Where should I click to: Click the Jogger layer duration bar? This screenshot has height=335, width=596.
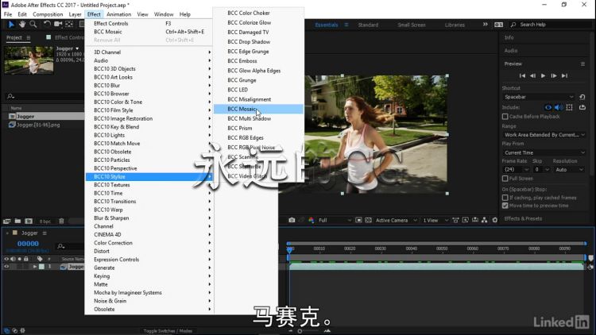(x=436, y=267)
